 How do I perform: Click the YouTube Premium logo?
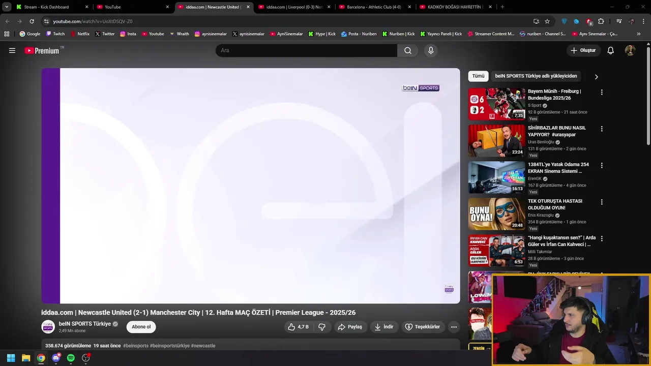42,50
